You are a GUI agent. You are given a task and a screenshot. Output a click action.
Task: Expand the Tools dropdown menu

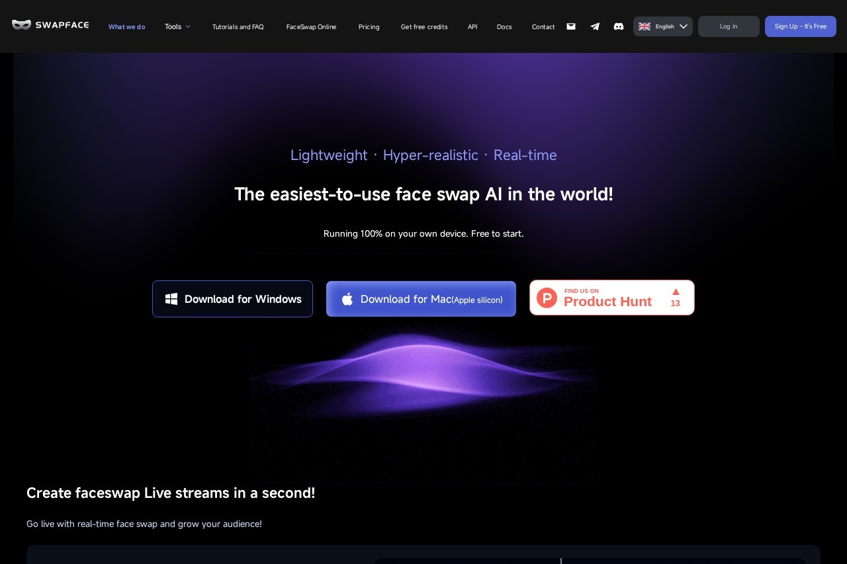[x=177, y=26]
